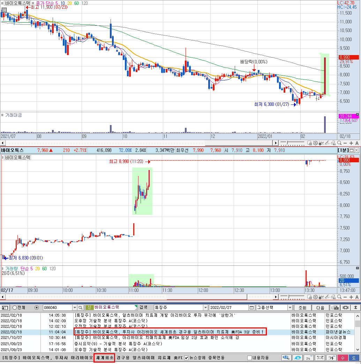Viewport: 361px width, 364px height.
Task: Click the blue 도 button
Action: point(354,358)
